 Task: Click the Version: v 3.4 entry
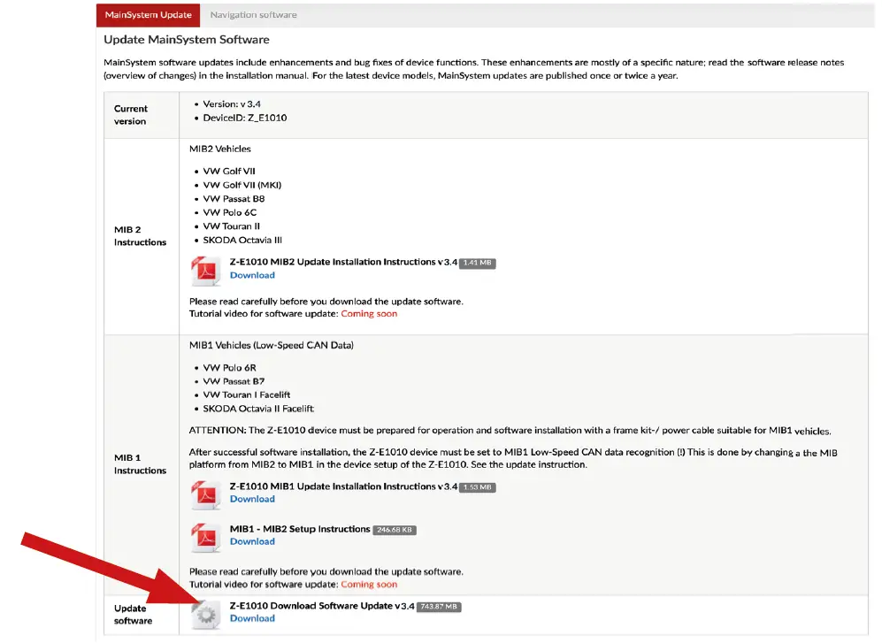pos(231,104)
